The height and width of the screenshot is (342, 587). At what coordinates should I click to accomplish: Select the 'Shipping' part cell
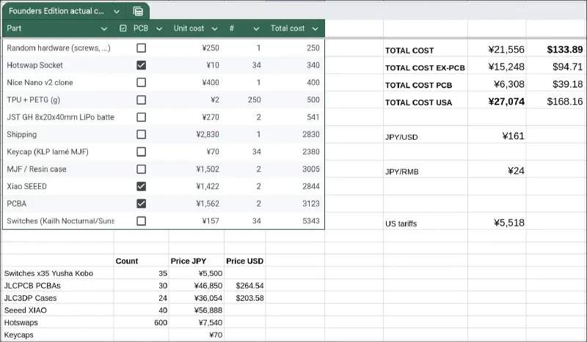22,135
